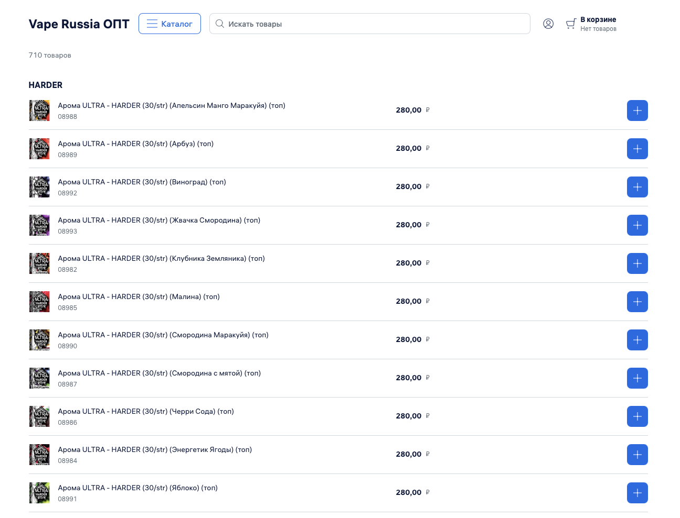Screen dimensions: 680x518
Task: Add Малина aroma to cart
Action: (x=637, y=302)
